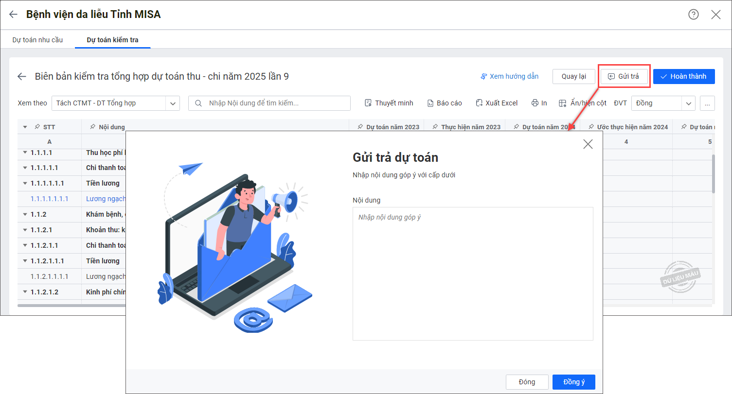
Task: Select the Dự toán kiểm tra tab
Action: [x=112, y=40]
